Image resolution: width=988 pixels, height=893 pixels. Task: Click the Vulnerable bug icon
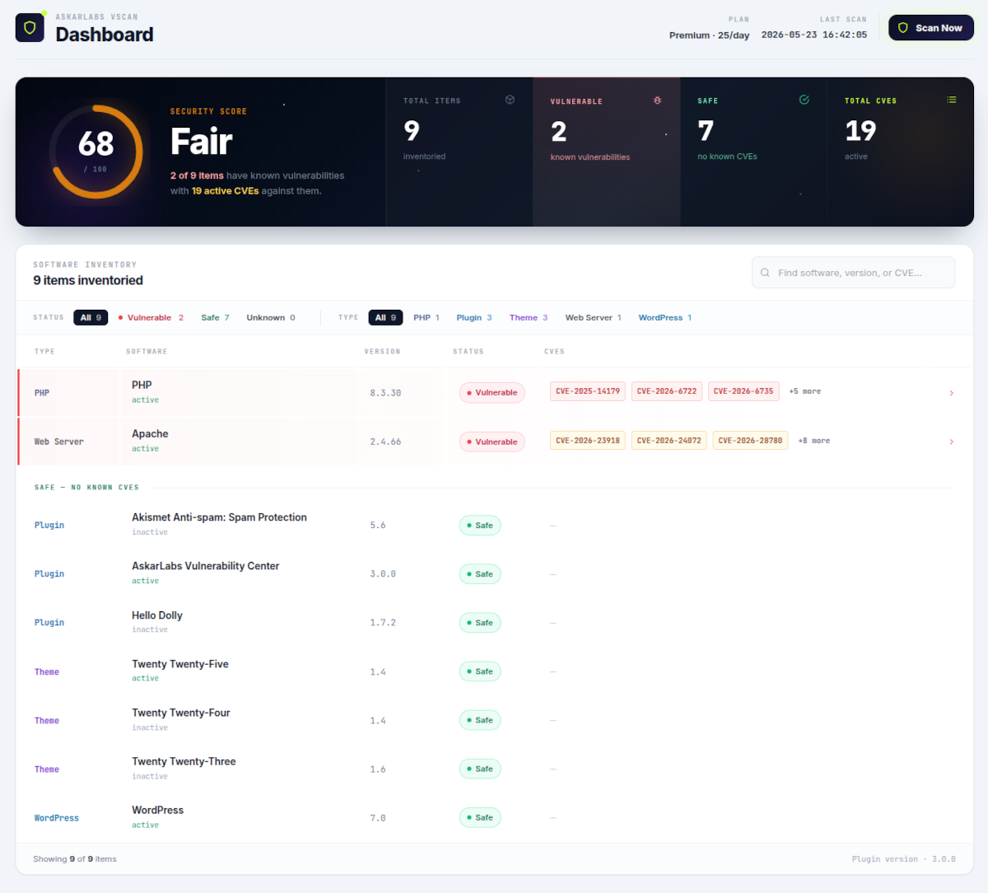coord(657,101)
